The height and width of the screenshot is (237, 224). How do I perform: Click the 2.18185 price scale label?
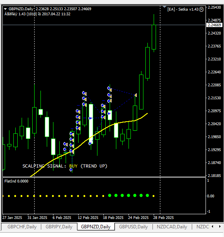click(x=214, y=176)
